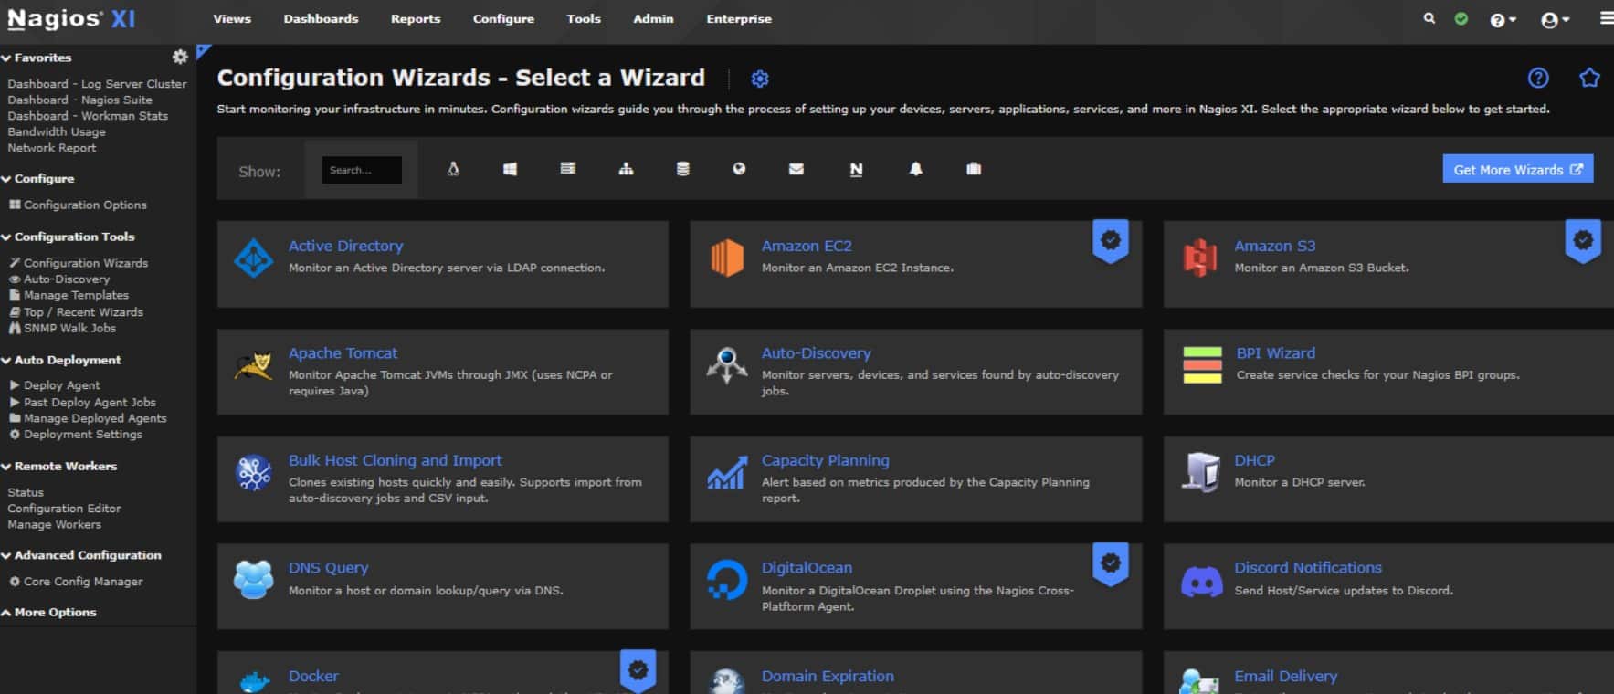1614x694 pixels.
Task: Click the BPI Wizard striped icon
Action: coord(1202,365)
